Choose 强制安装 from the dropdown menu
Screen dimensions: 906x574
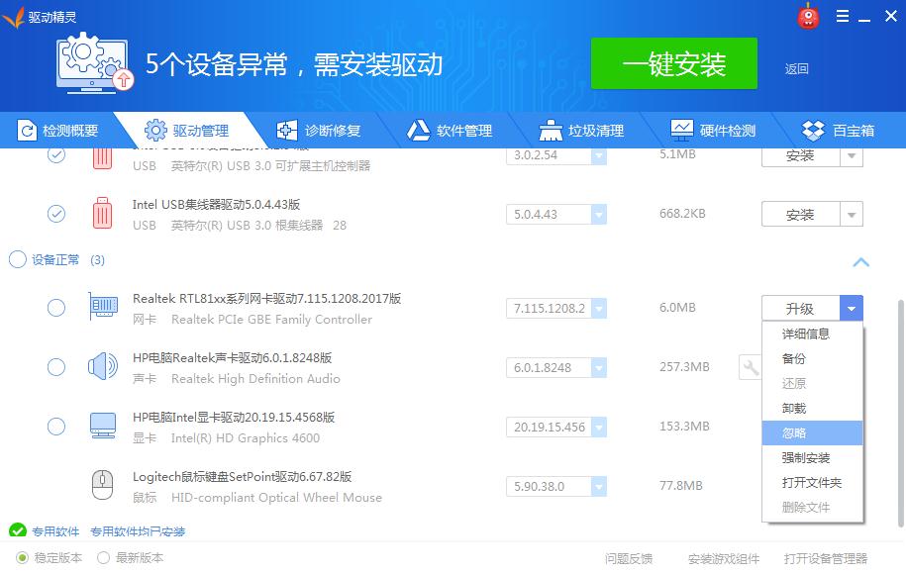pos(812,458)
